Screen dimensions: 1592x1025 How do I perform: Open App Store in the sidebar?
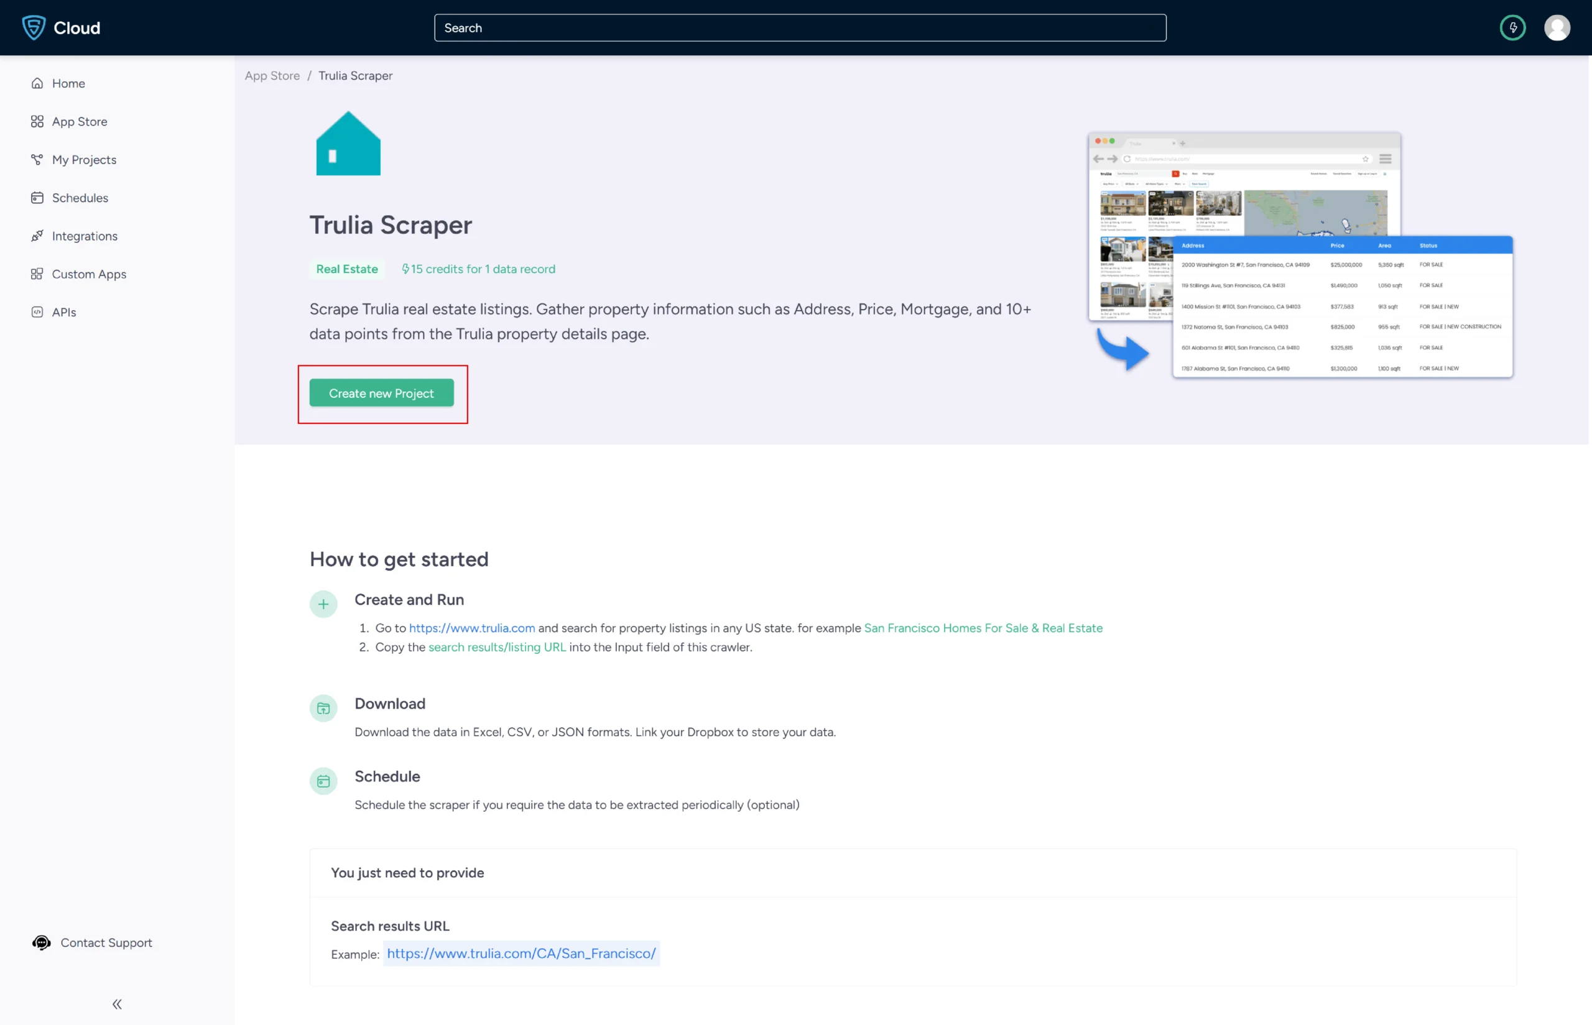80,121
